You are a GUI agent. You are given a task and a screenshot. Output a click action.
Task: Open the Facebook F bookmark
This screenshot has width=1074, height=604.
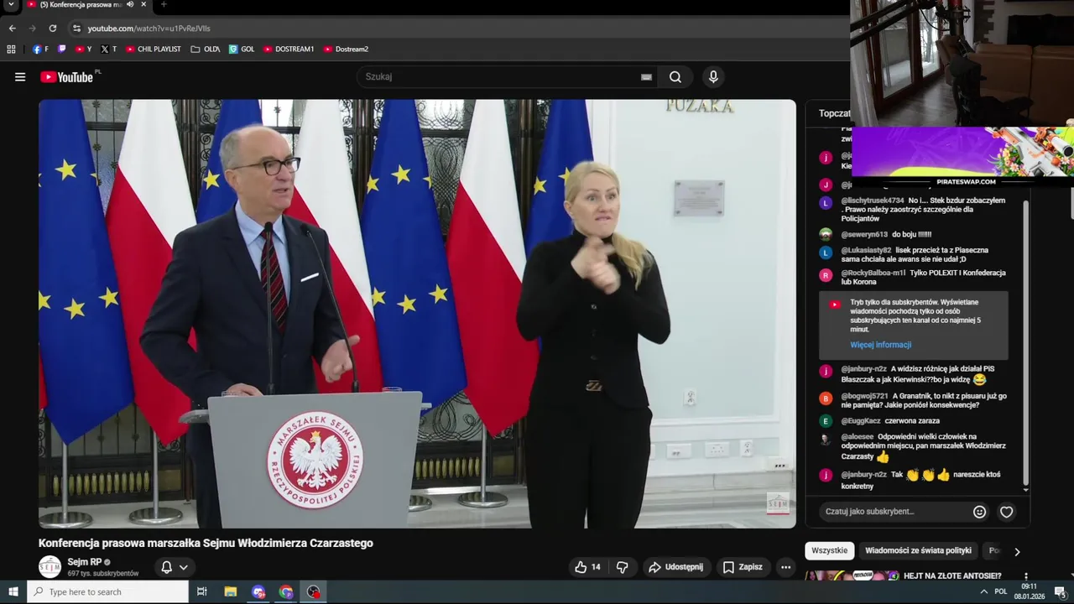[40, 49]
